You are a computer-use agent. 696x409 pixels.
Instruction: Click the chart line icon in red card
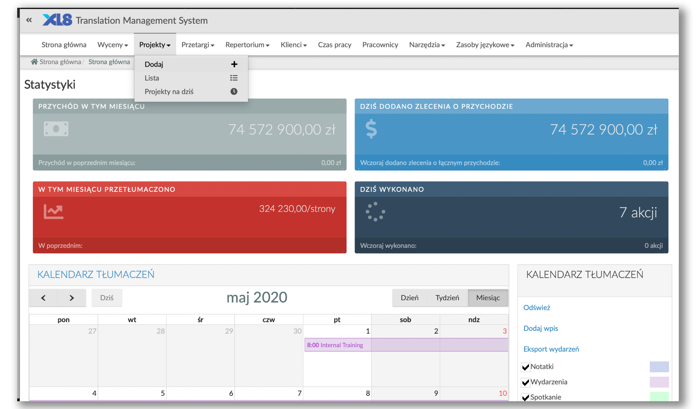coord(54,211)
